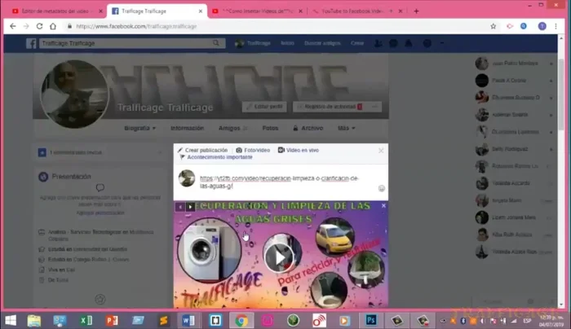Bookmark page with the star icon
Viewport: 571px width, 329px height.
tap(494, 26)
